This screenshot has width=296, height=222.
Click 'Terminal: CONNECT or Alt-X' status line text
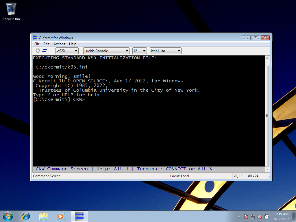click(175, 169)
